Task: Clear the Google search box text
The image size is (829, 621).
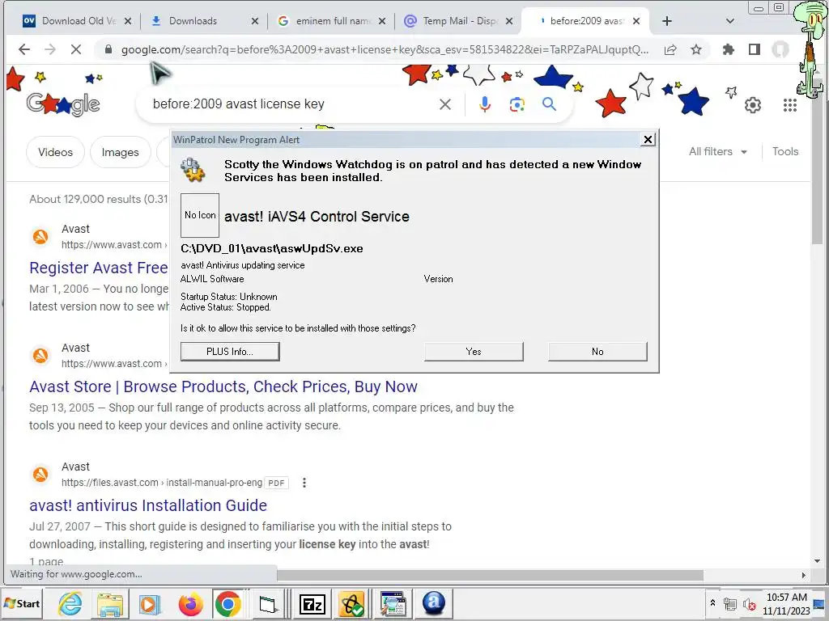Action: point(445,104)
